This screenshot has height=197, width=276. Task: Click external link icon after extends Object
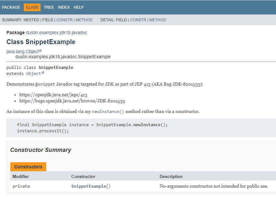click(43, 73)
